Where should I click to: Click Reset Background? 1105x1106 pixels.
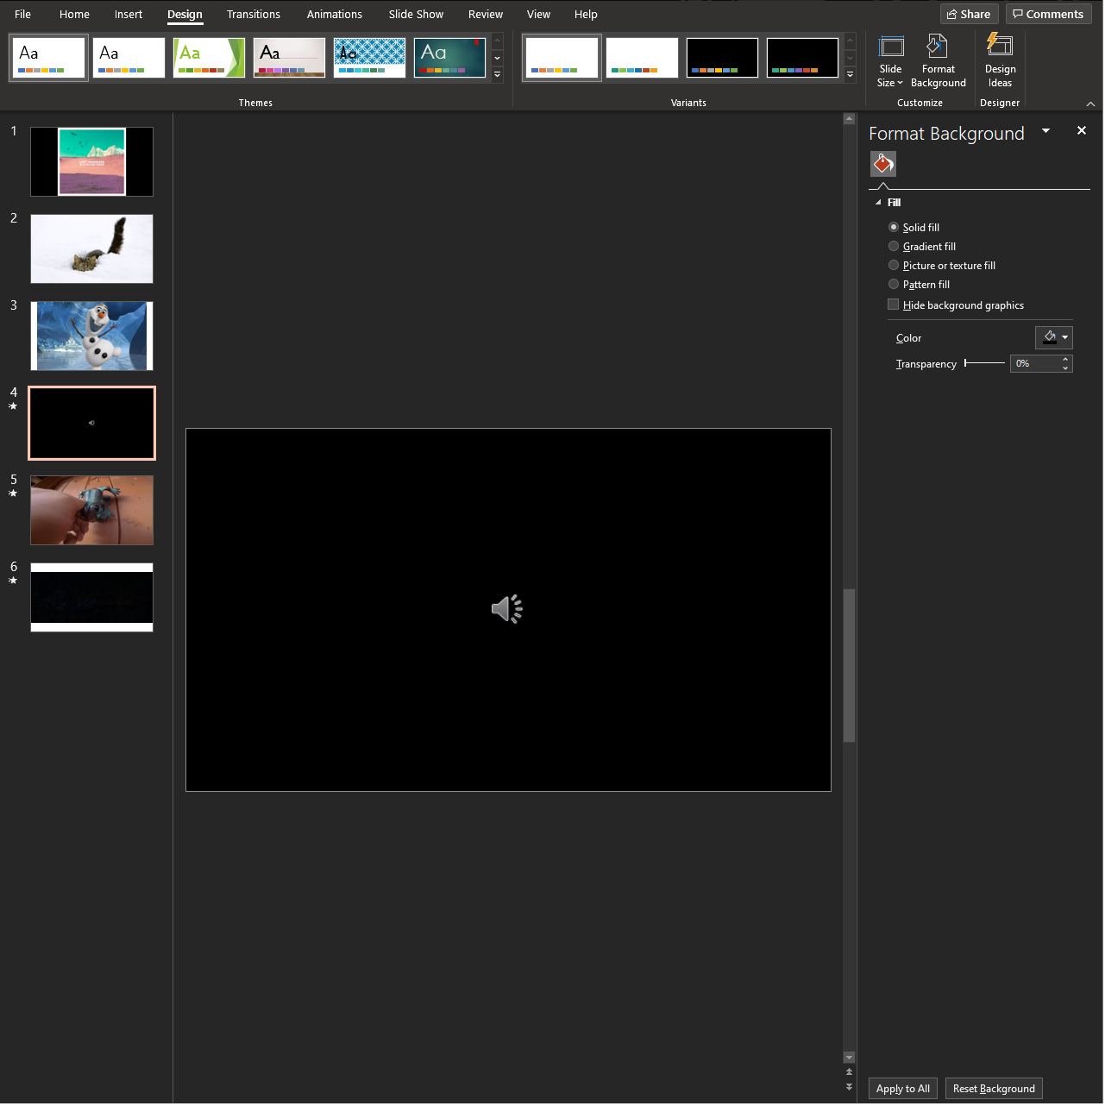pos(993,1088)
